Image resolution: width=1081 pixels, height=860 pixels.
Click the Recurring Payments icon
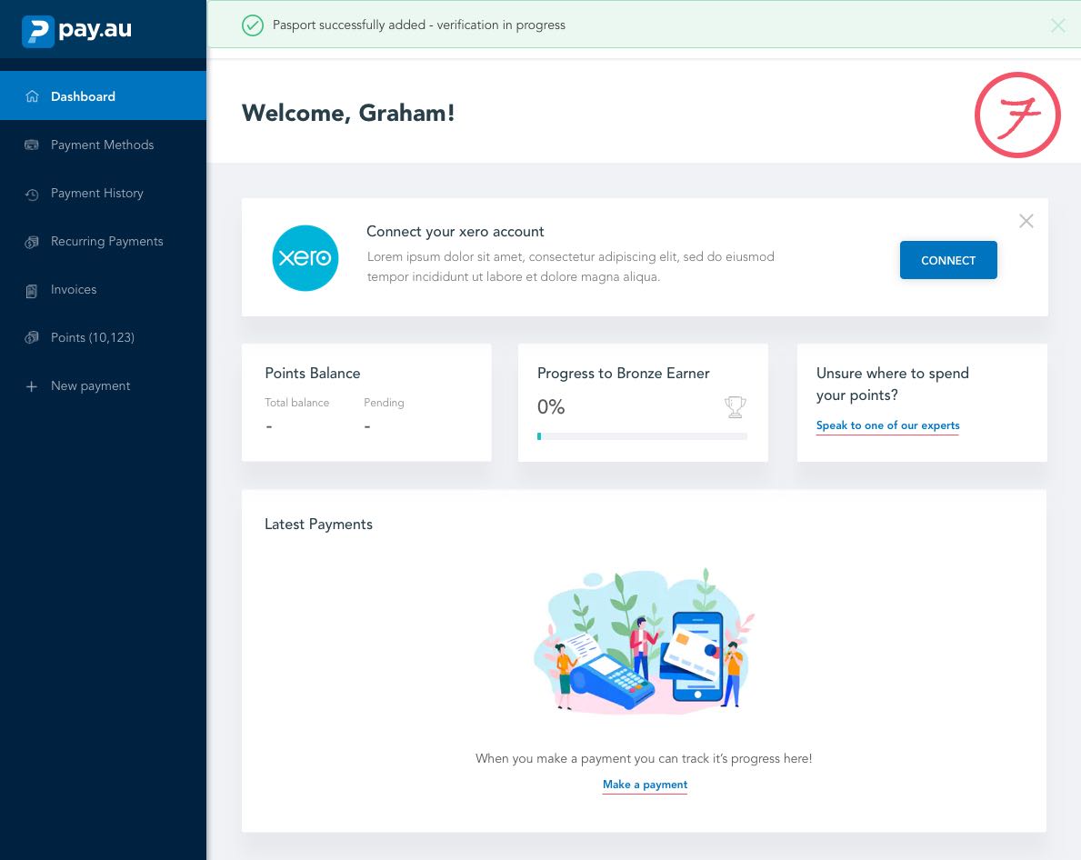(x=32, y=242)
